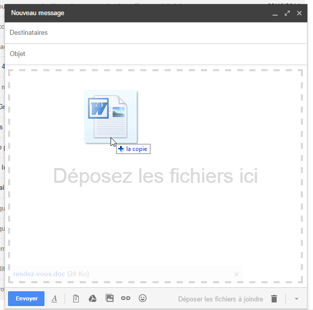Screen dimensions: 313x310
Task: Click the blue Envoyer send button
Action: pos(26,298)
